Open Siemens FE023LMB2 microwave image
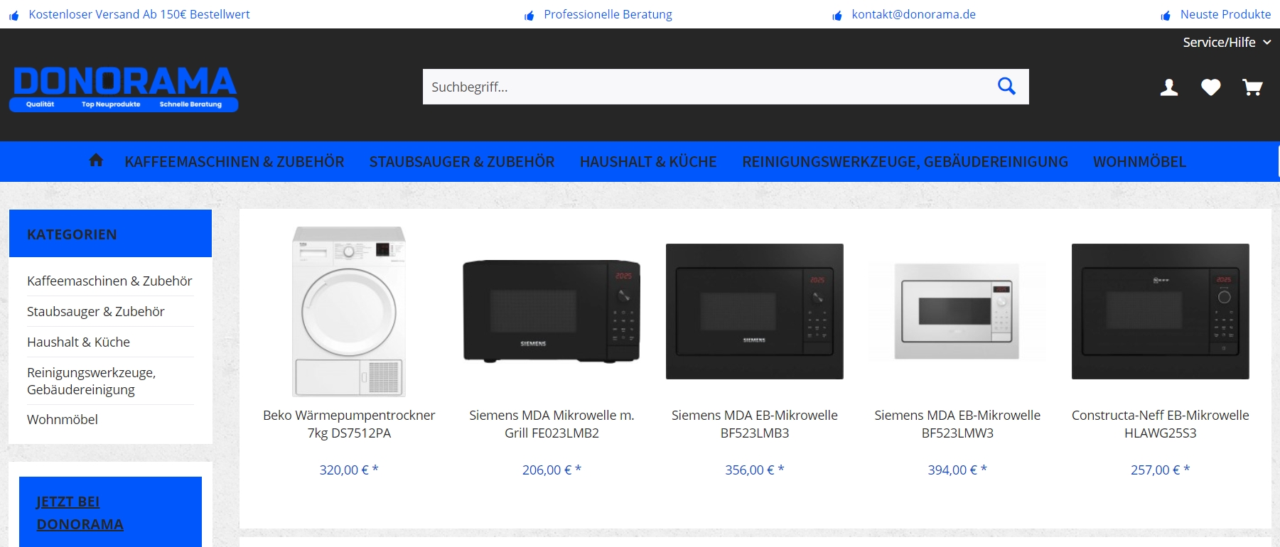1280x547 pixels. (552, 311)
